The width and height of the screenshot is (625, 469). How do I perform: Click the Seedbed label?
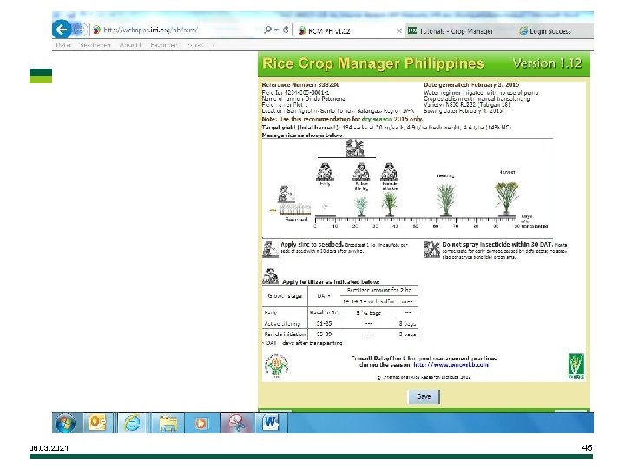(x=296, y=220)
